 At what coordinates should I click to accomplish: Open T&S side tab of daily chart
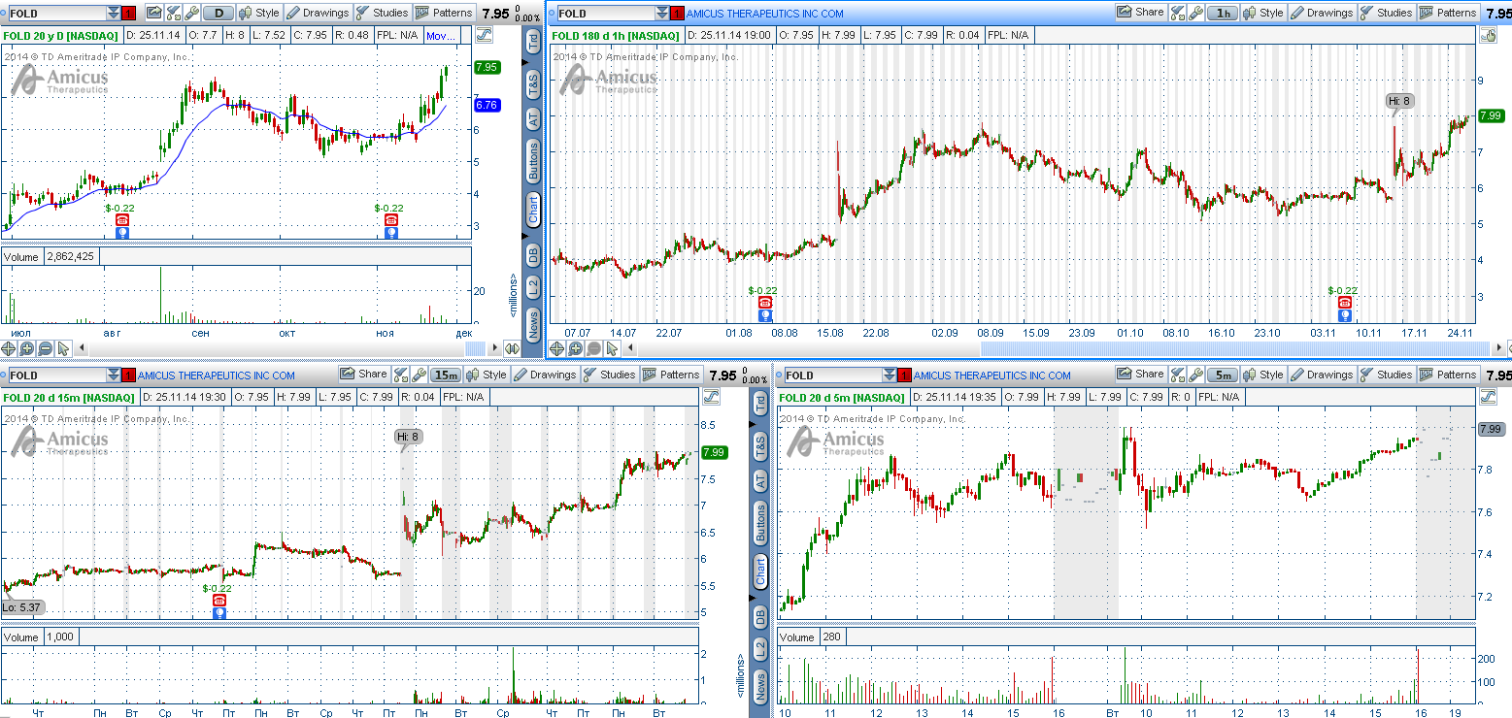click(532, 84)
